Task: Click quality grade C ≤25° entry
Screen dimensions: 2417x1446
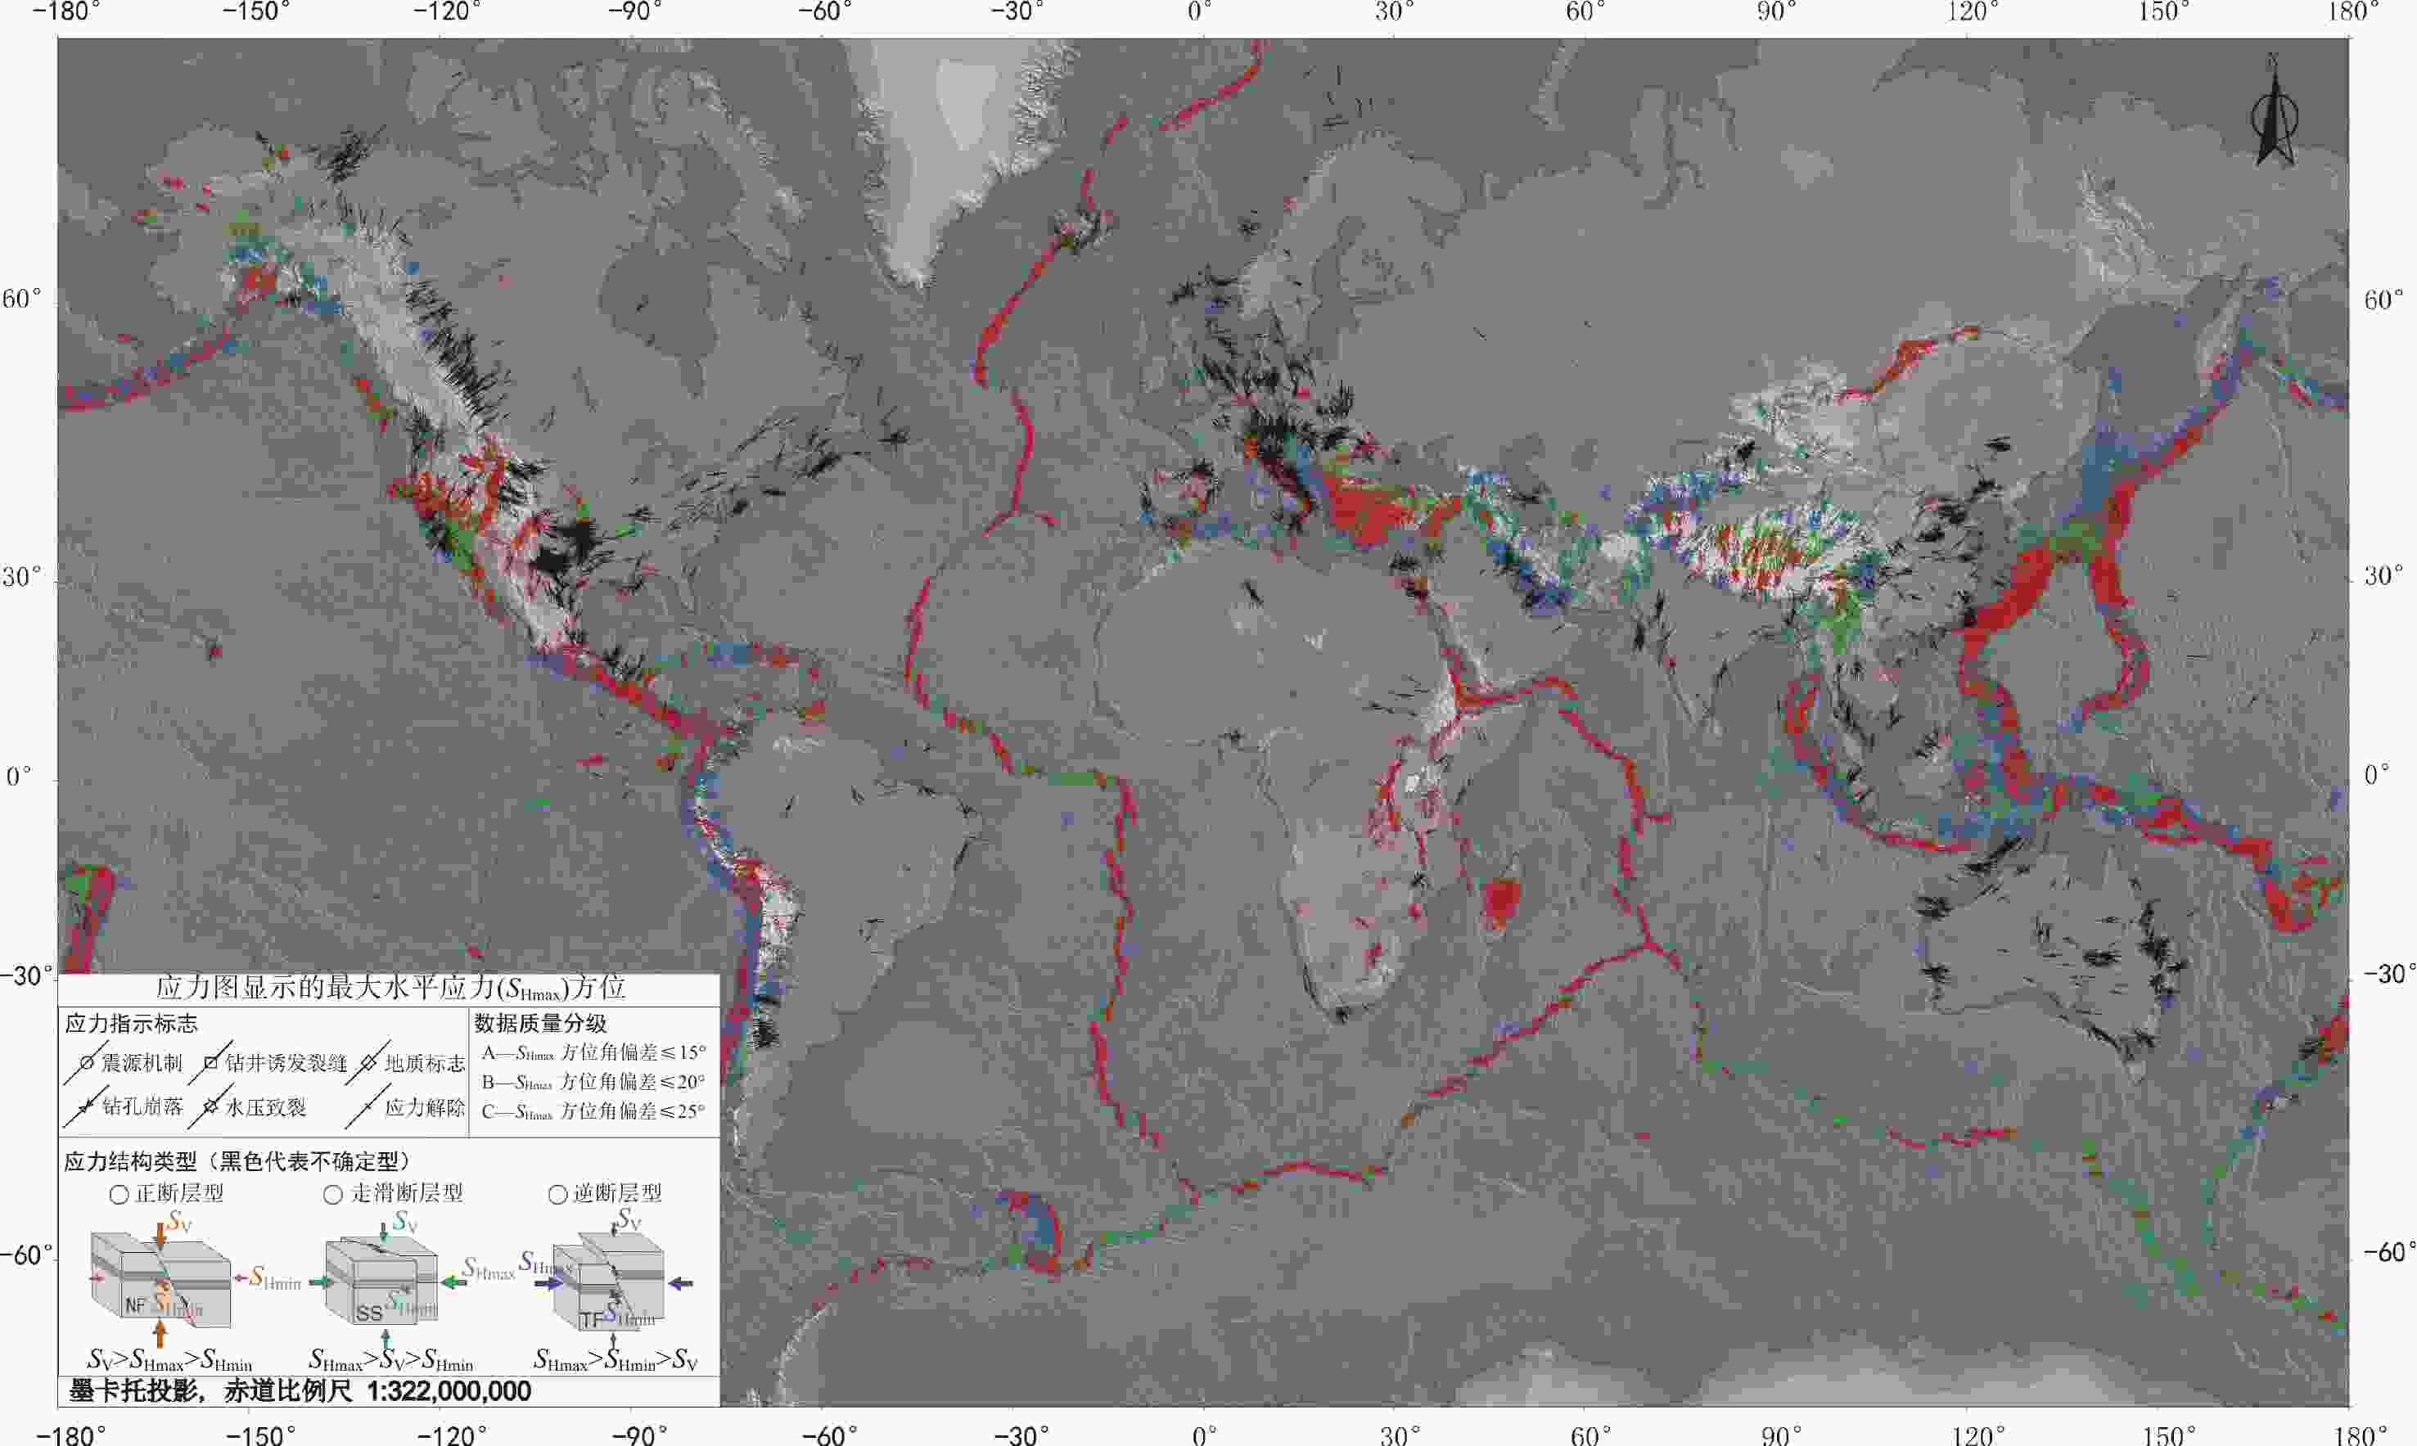Action: click(593, 1112)
